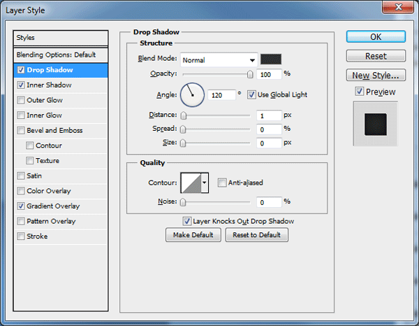Image resolution: width=419 pixels, height=326 pixels.
Task: Click the Reset button
Action: tap(376, 56)
